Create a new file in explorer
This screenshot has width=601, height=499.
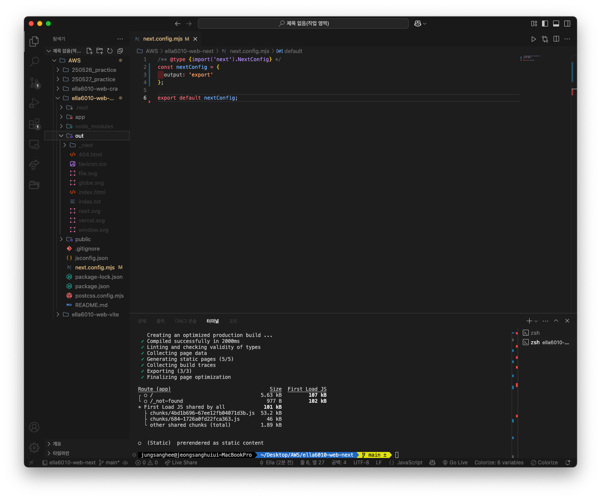[89, 51]
